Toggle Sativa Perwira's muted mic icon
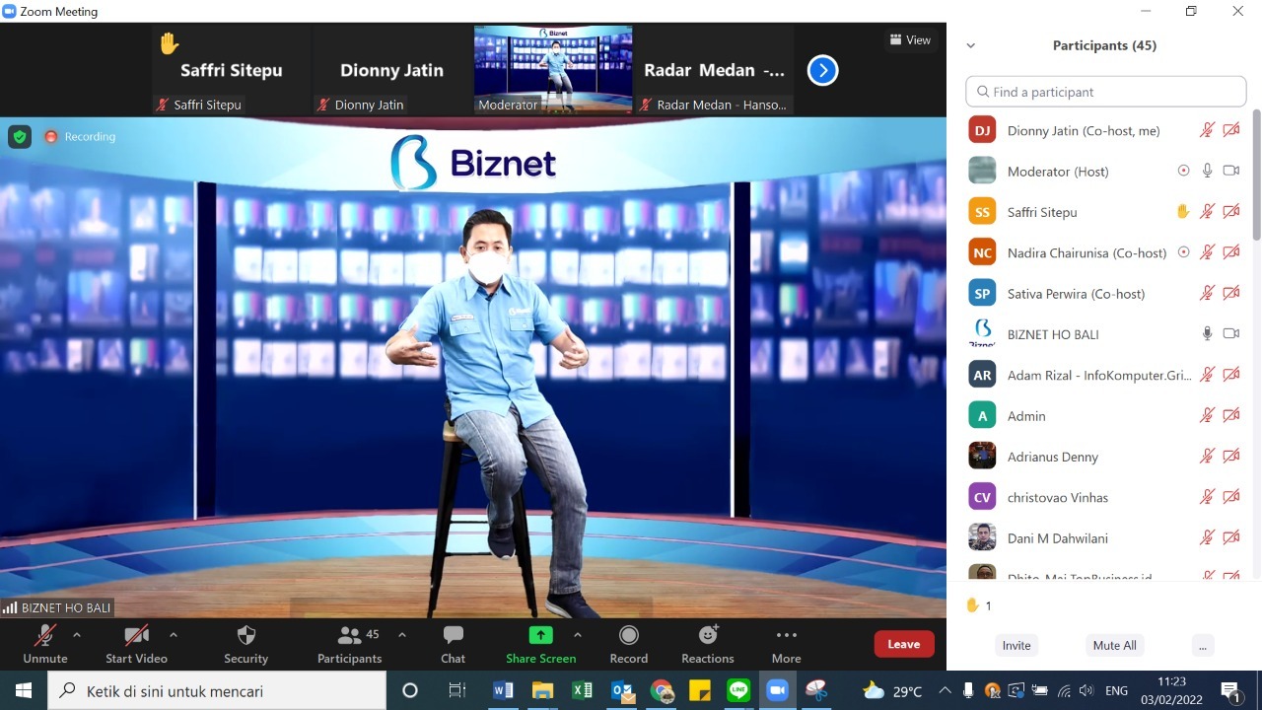This screenshot has width=1262, height=710. coord(1207,293)
